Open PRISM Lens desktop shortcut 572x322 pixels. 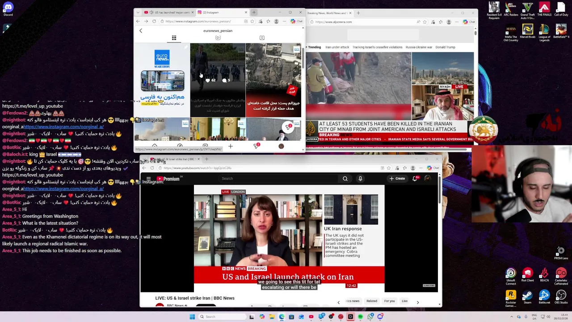tap(561, 253)
